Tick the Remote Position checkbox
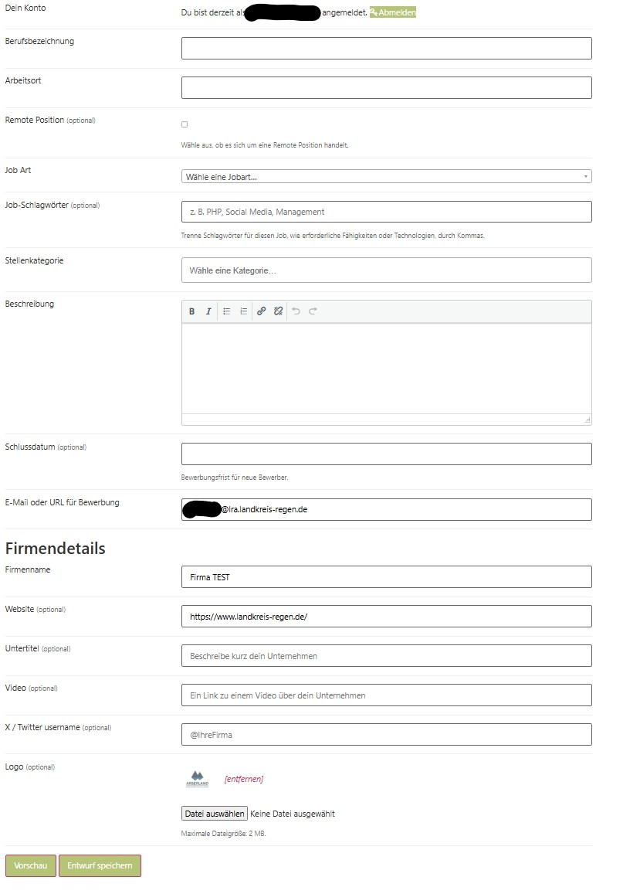The width and height of the screenshot is (623, 894). pyautogui.click(x=185, y=124)
